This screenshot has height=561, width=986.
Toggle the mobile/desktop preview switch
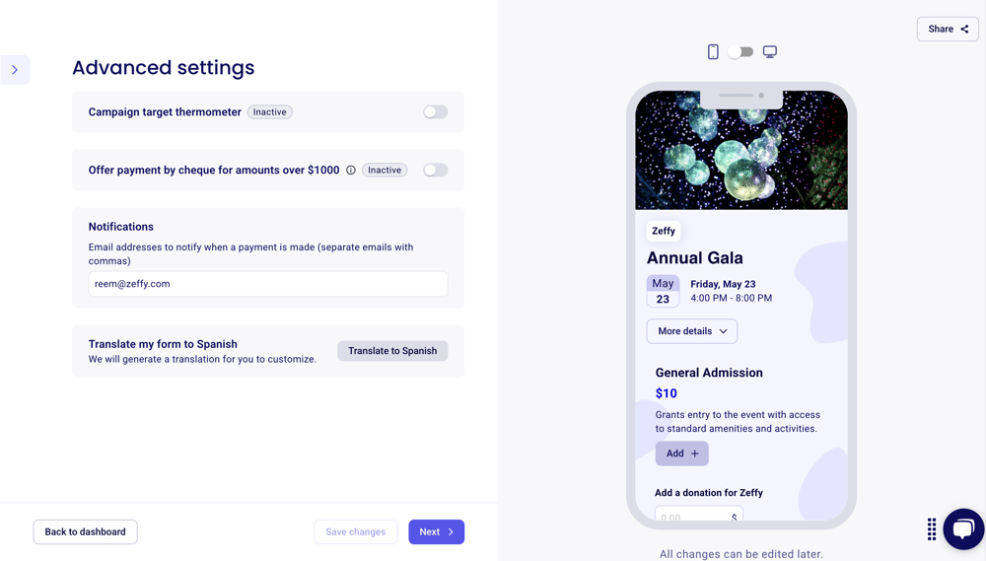tap(740, 52)
